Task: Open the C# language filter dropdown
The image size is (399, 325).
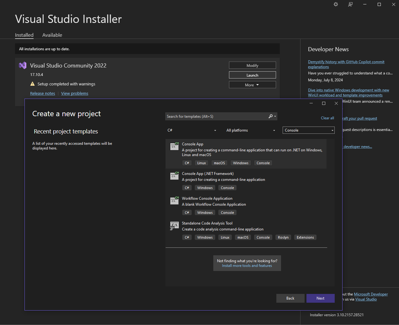Action: 192,130
